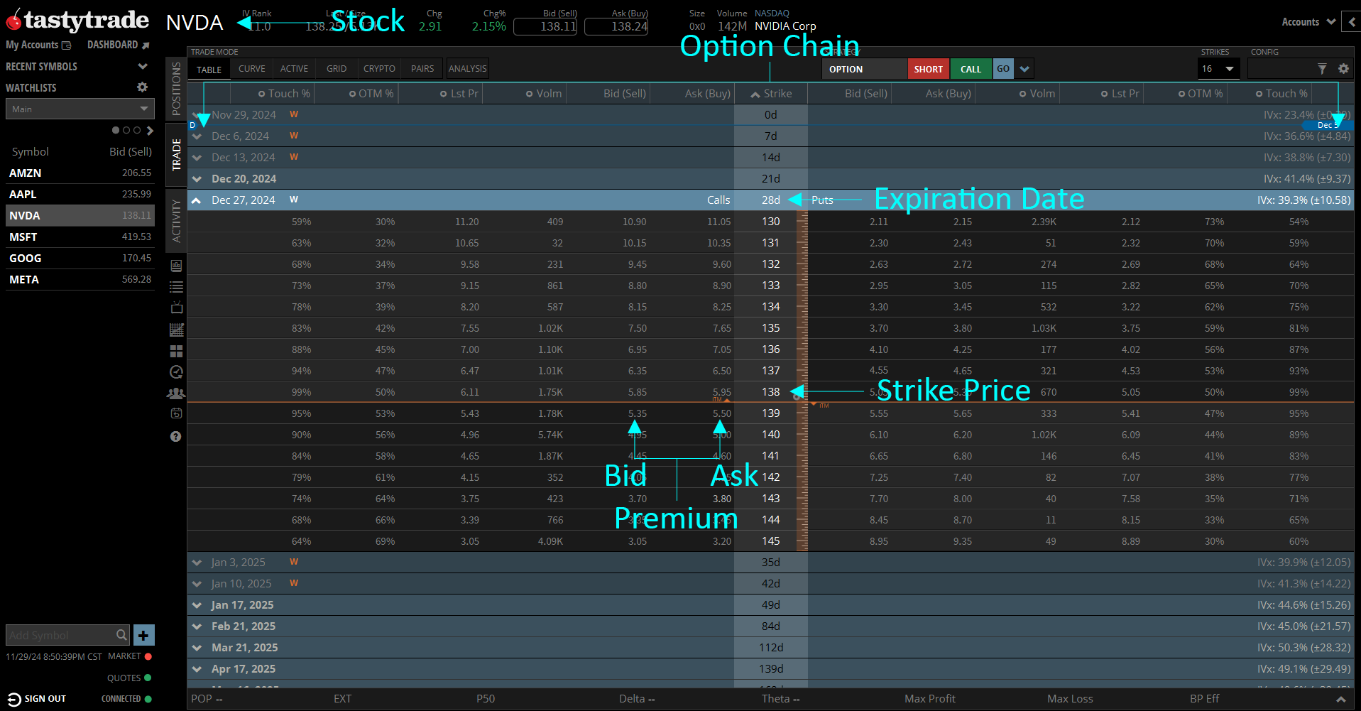Screen dimensions: 1361x711
Task: Click the filter funnel icon in Config
Action: pos(1322,69)
